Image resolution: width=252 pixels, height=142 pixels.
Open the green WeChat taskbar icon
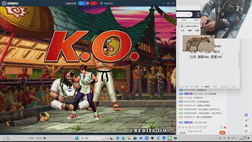coord(169,138)
